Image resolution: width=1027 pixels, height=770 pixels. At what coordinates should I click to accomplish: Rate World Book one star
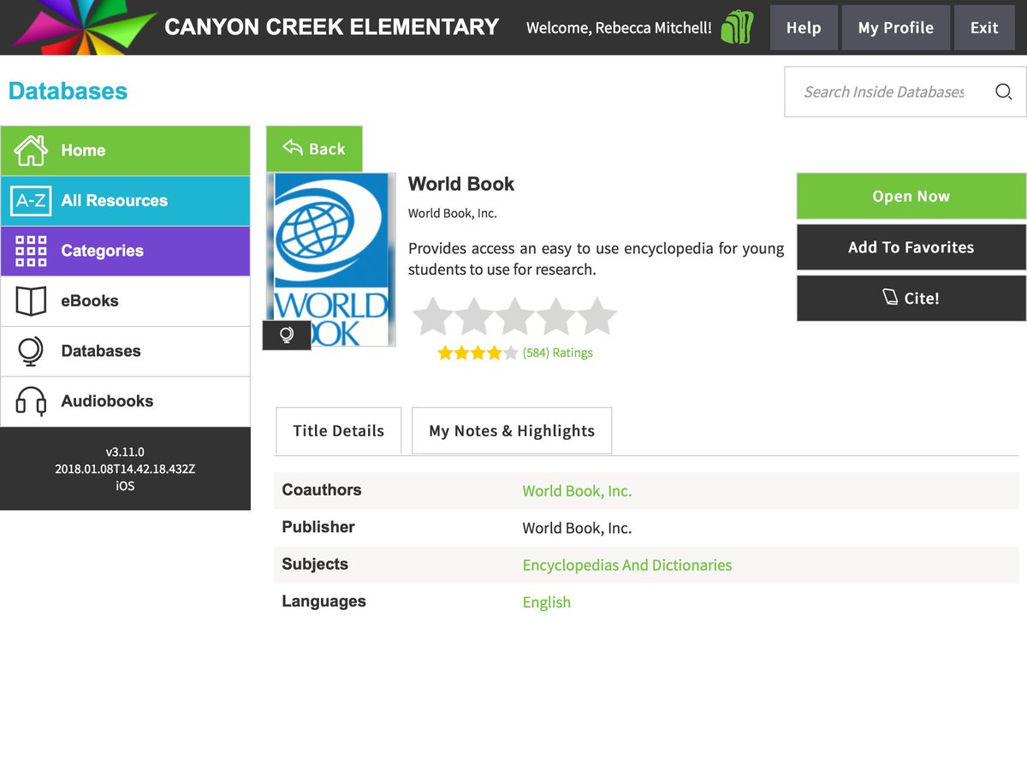(x=433, y=317)
